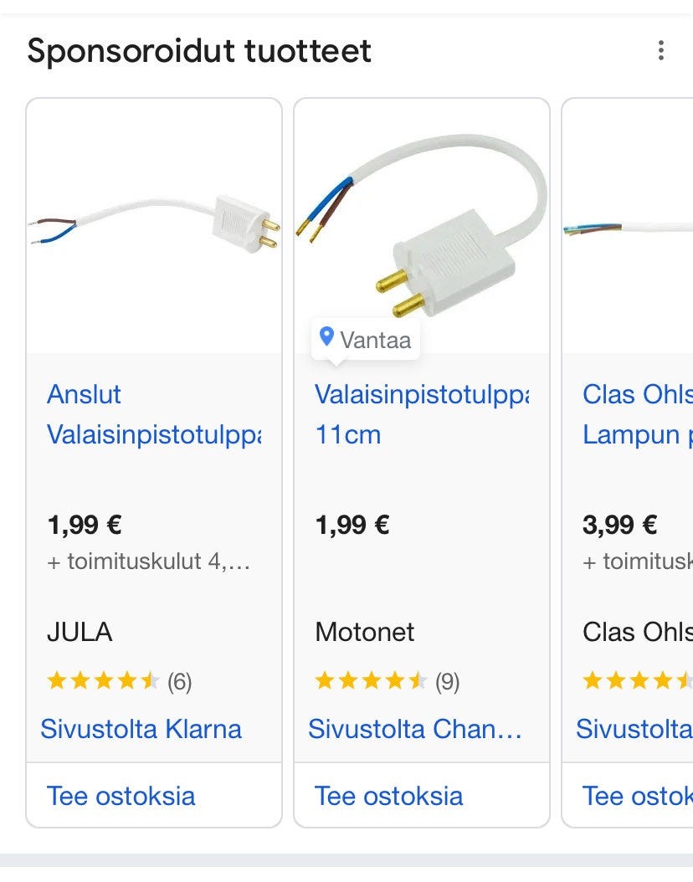Open the three-dot more options menu
This screenshot has width=693, height=882.
[661, 51]
